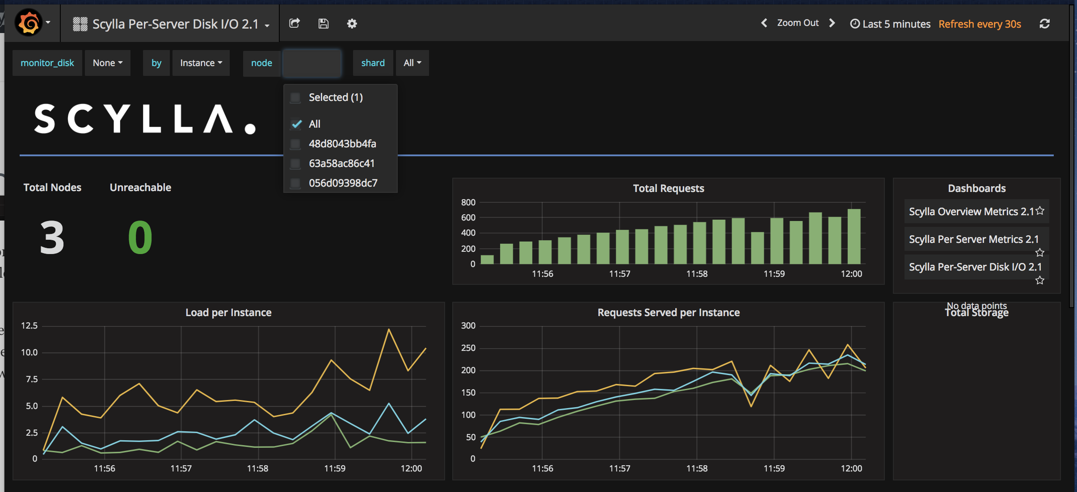Click the SCYLLA logo

(145, 119)
